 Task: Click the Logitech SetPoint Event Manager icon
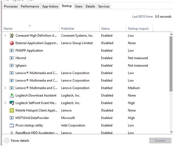pos(12,103)
